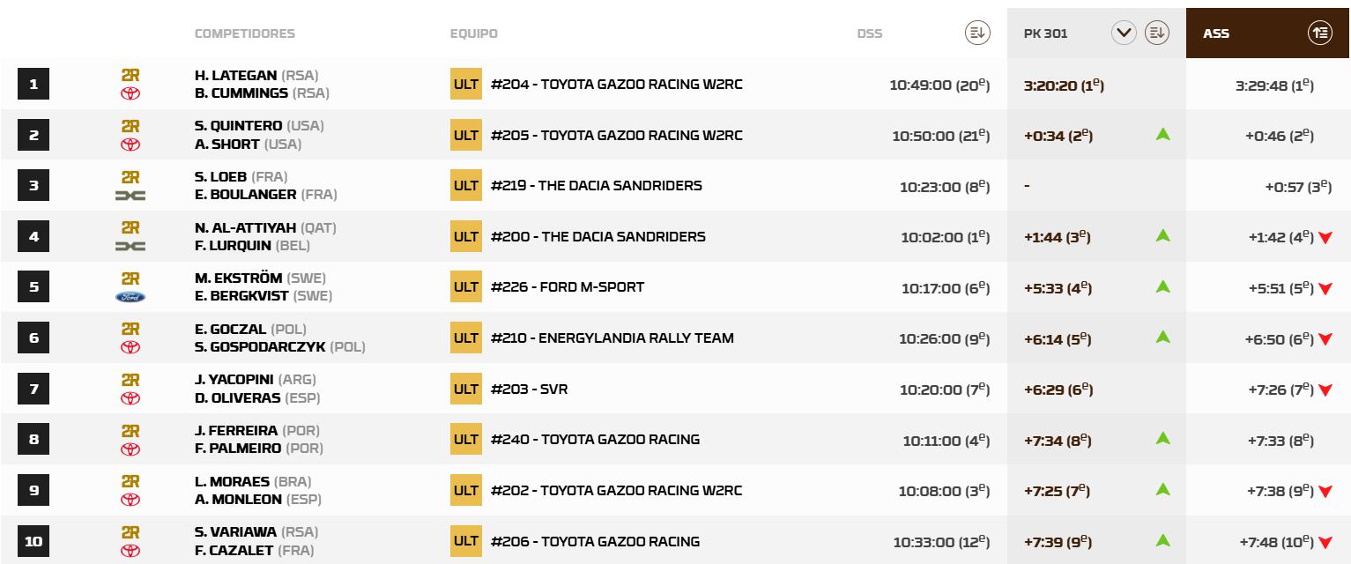Click the ULT badge in the Ford M-Sport row
The width and height of the screenshot is (1351, 564).
[x=465, y=286]
